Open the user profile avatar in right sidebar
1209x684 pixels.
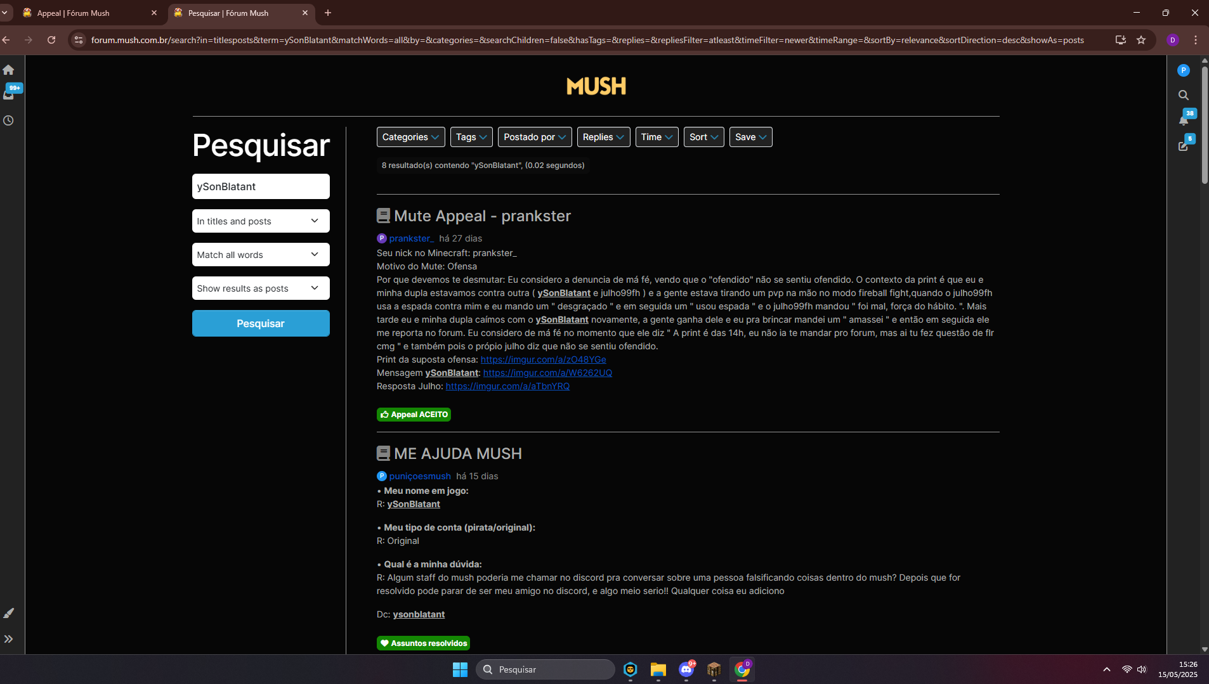pyautogui.click(x=1183, y=70)
